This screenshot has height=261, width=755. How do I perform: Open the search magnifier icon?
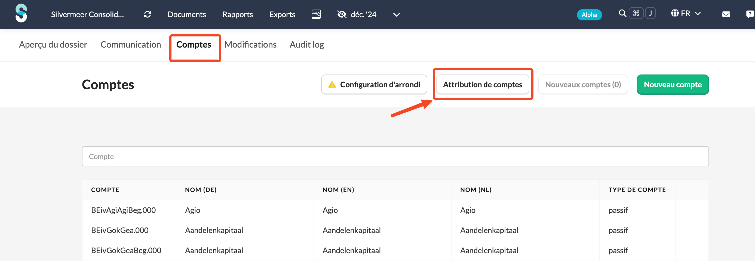(x=622, y=14)
